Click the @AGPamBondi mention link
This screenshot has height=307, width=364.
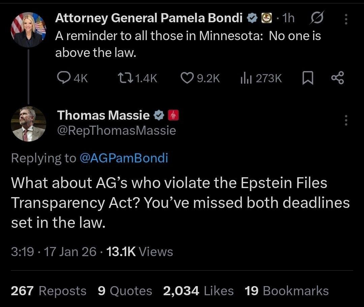tap(123, 158)
